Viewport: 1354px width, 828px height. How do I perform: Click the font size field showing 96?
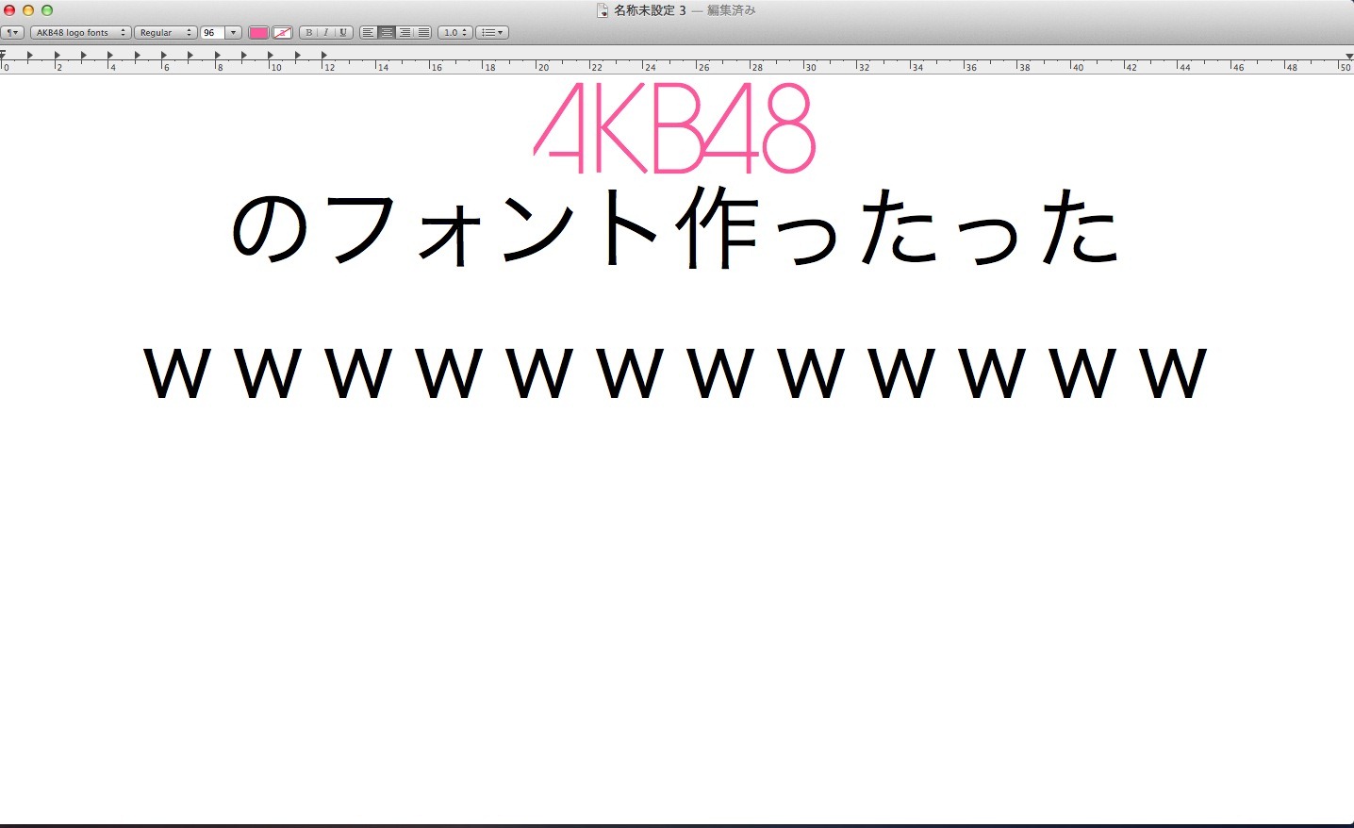pos(212,32)
